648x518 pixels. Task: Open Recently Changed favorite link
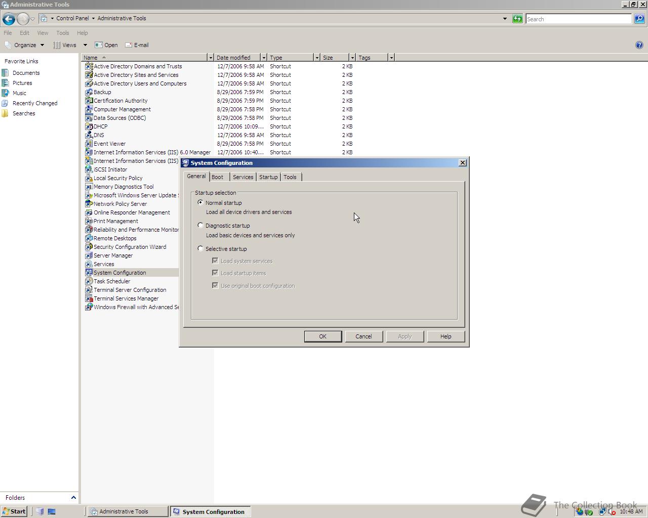click(x=35, y=103)
